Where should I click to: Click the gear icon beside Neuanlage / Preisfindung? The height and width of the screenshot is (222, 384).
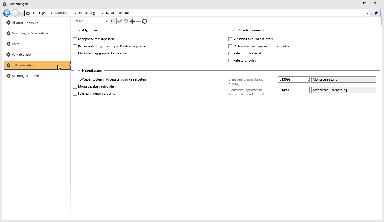(x=8, y=33)
